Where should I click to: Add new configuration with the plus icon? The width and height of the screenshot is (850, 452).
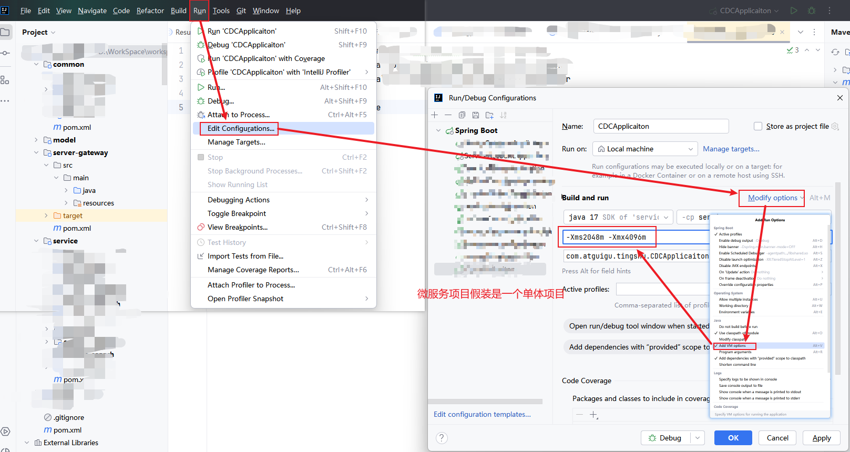point(434,115)
